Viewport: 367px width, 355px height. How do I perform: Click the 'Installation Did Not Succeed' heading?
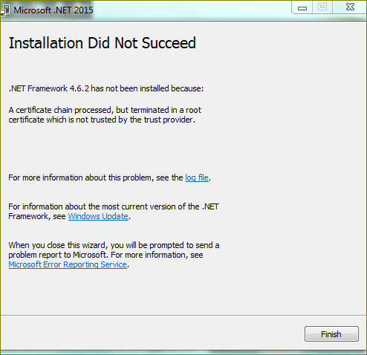103,43
